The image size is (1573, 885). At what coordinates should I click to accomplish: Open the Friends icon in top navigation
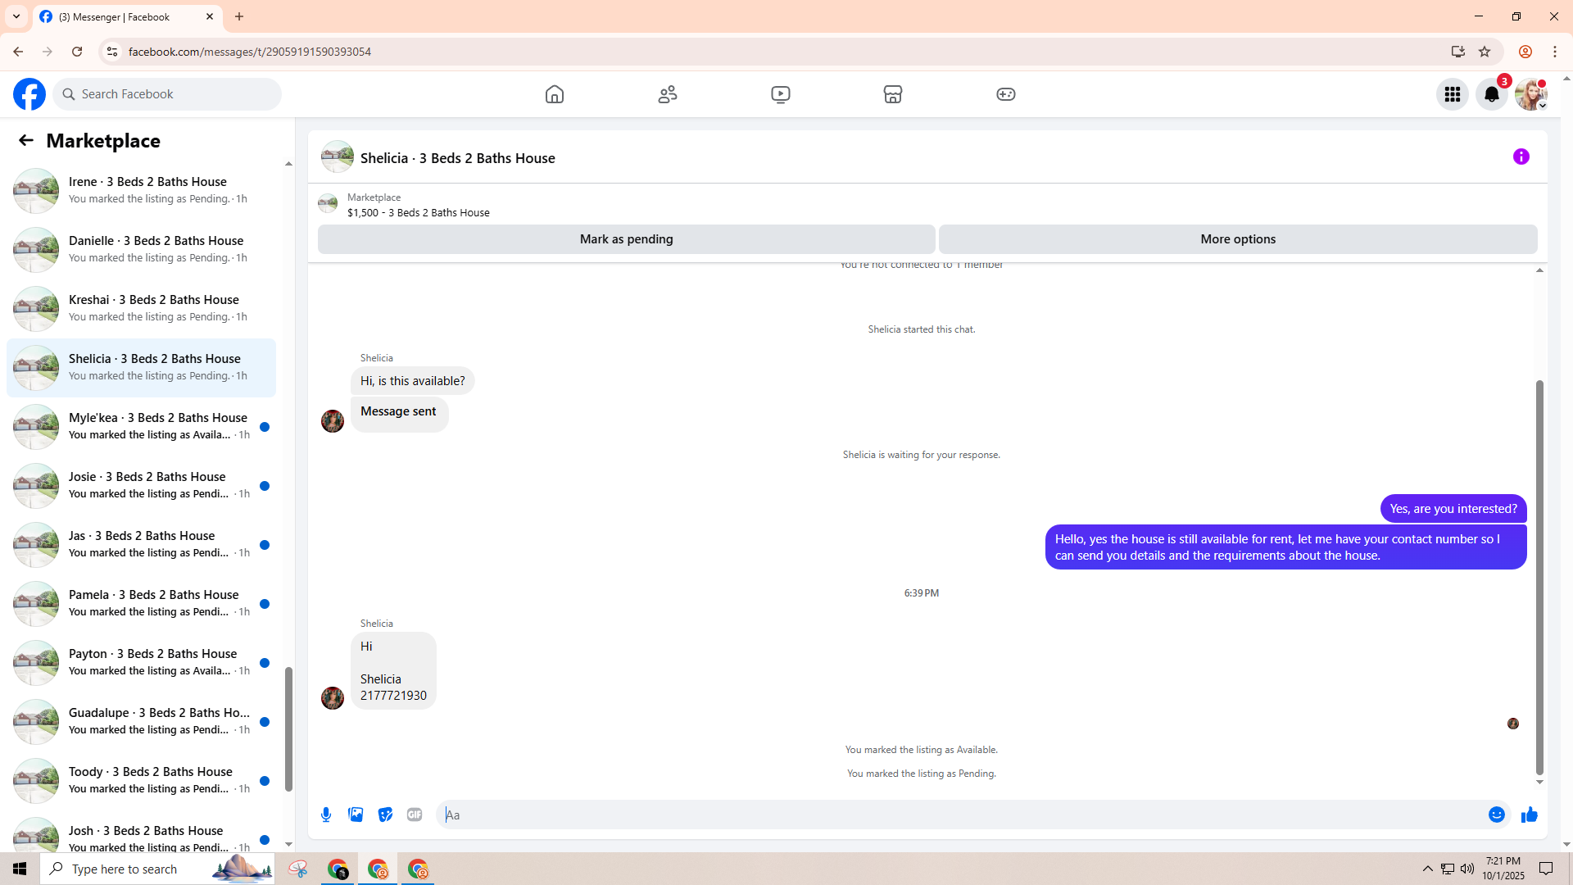[668, 94]
